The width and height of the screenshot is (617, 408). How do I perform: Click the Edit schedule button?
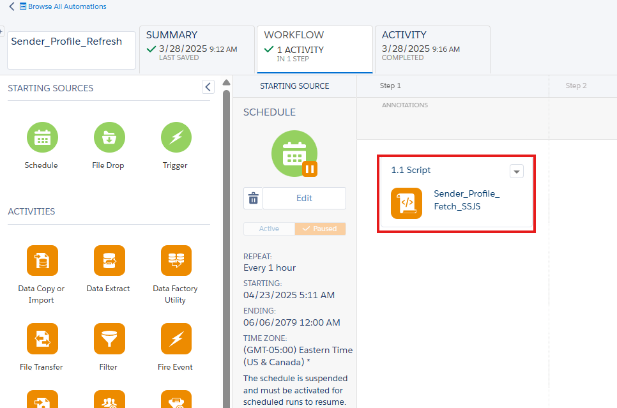(x=304, y=199)
